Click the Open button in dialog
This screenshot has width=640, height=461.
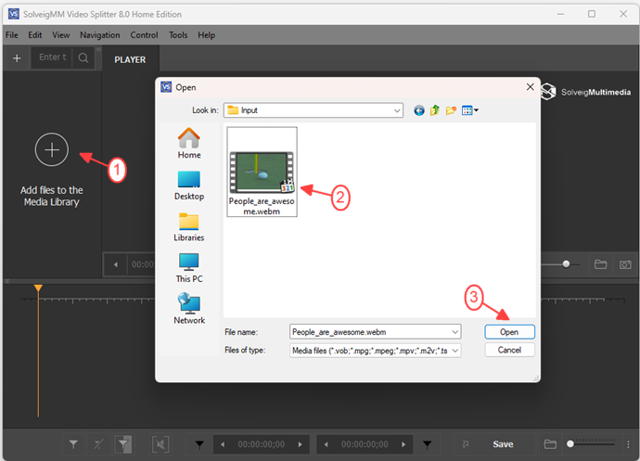(509, 332)
